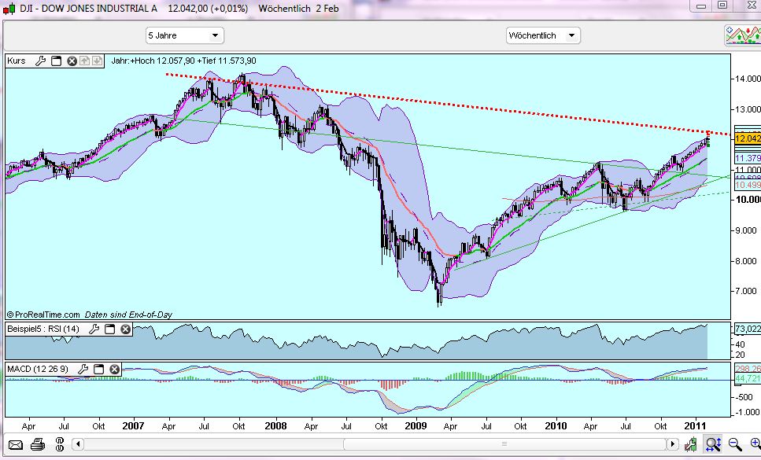Image resolution: width=761 pixels, height=460 pixels.
Task: Select the 'Kurs' panel label
Action: click(17, 61)
